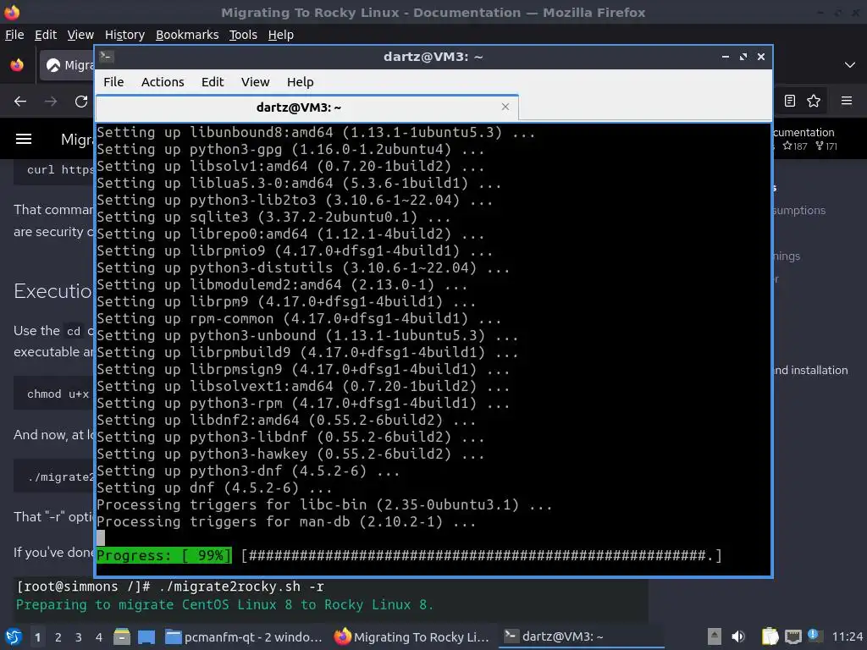Open Firefox hamburger application menu
Image resolution: width=867 pixels, height=650 pixels.
(x=847, y=101)
